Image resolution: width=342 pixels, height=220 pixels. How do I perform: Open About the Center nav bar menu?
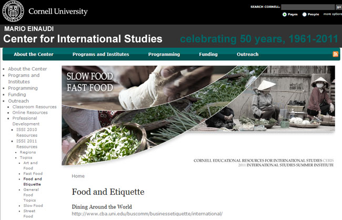click(x=34, y=54)
